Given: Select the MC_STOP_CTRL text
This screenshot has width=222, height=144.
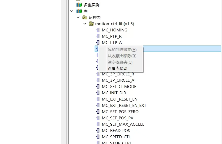Looking at the screenshot, I should 116,142.
